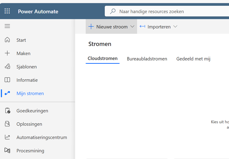Click the Automatiseringscentrum chart icon

coord(7,137)
